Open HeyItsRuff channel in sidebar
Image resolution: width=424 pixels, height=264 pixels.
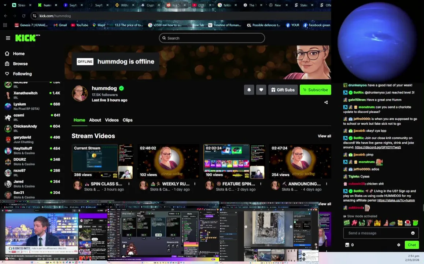pos(33,150)
